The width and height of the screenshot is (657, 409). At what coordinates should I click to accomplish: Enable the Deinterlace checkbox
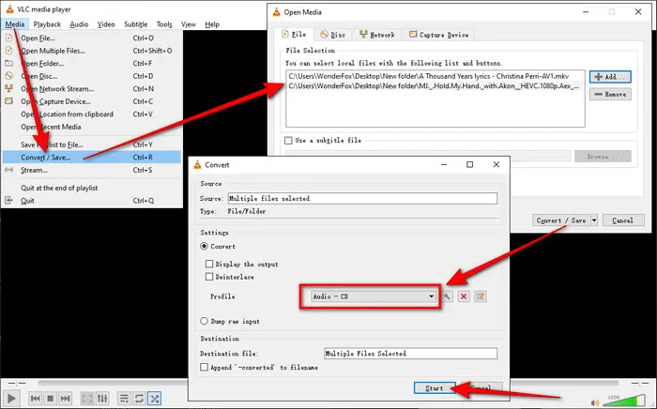point(209,277)
